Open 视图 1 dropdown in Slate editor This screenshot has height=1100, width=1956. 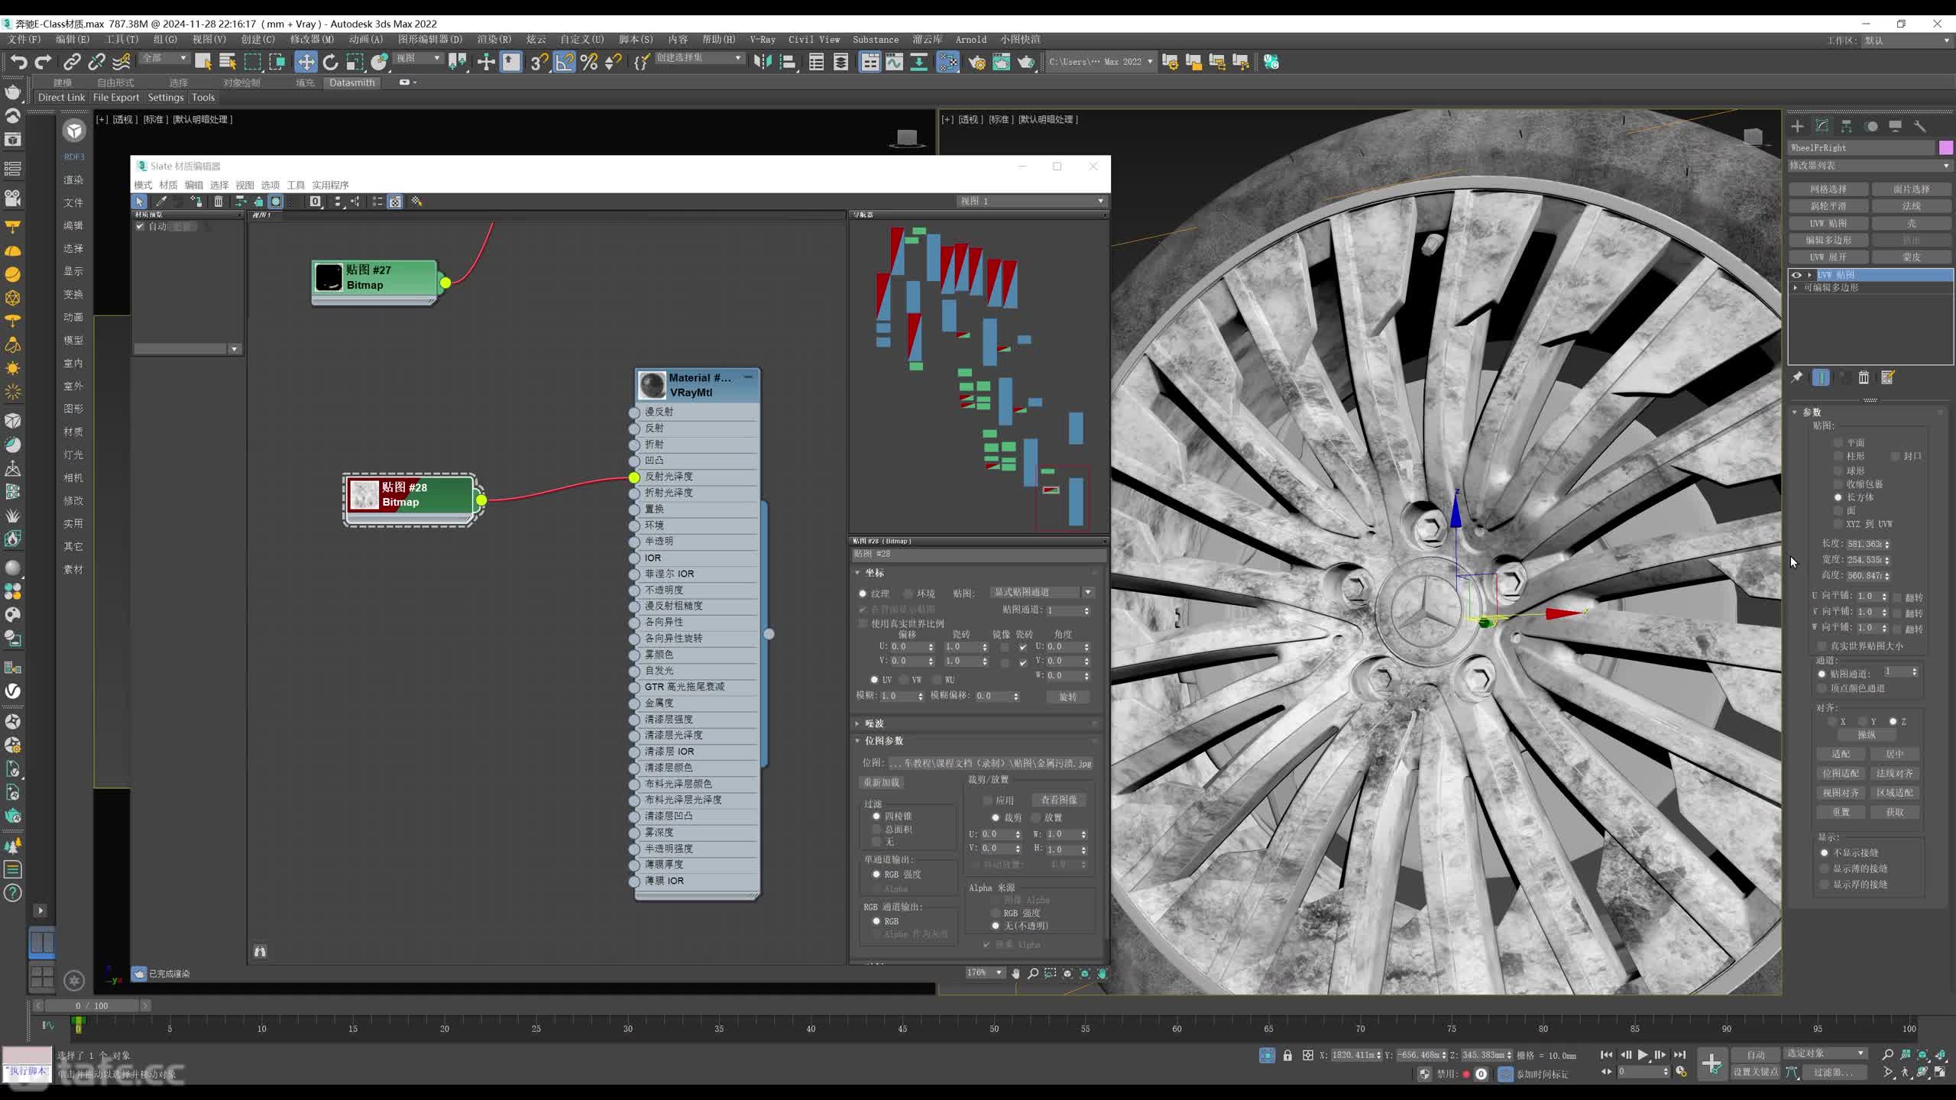(x=1031, y=201)
